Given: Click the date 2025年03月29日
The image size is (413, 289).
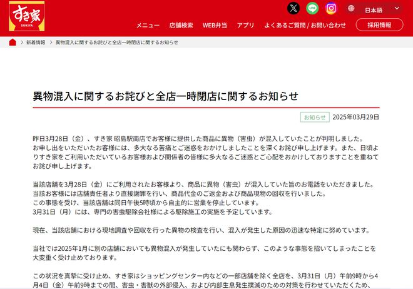Looking at the screenshot, I should point(355,117).
